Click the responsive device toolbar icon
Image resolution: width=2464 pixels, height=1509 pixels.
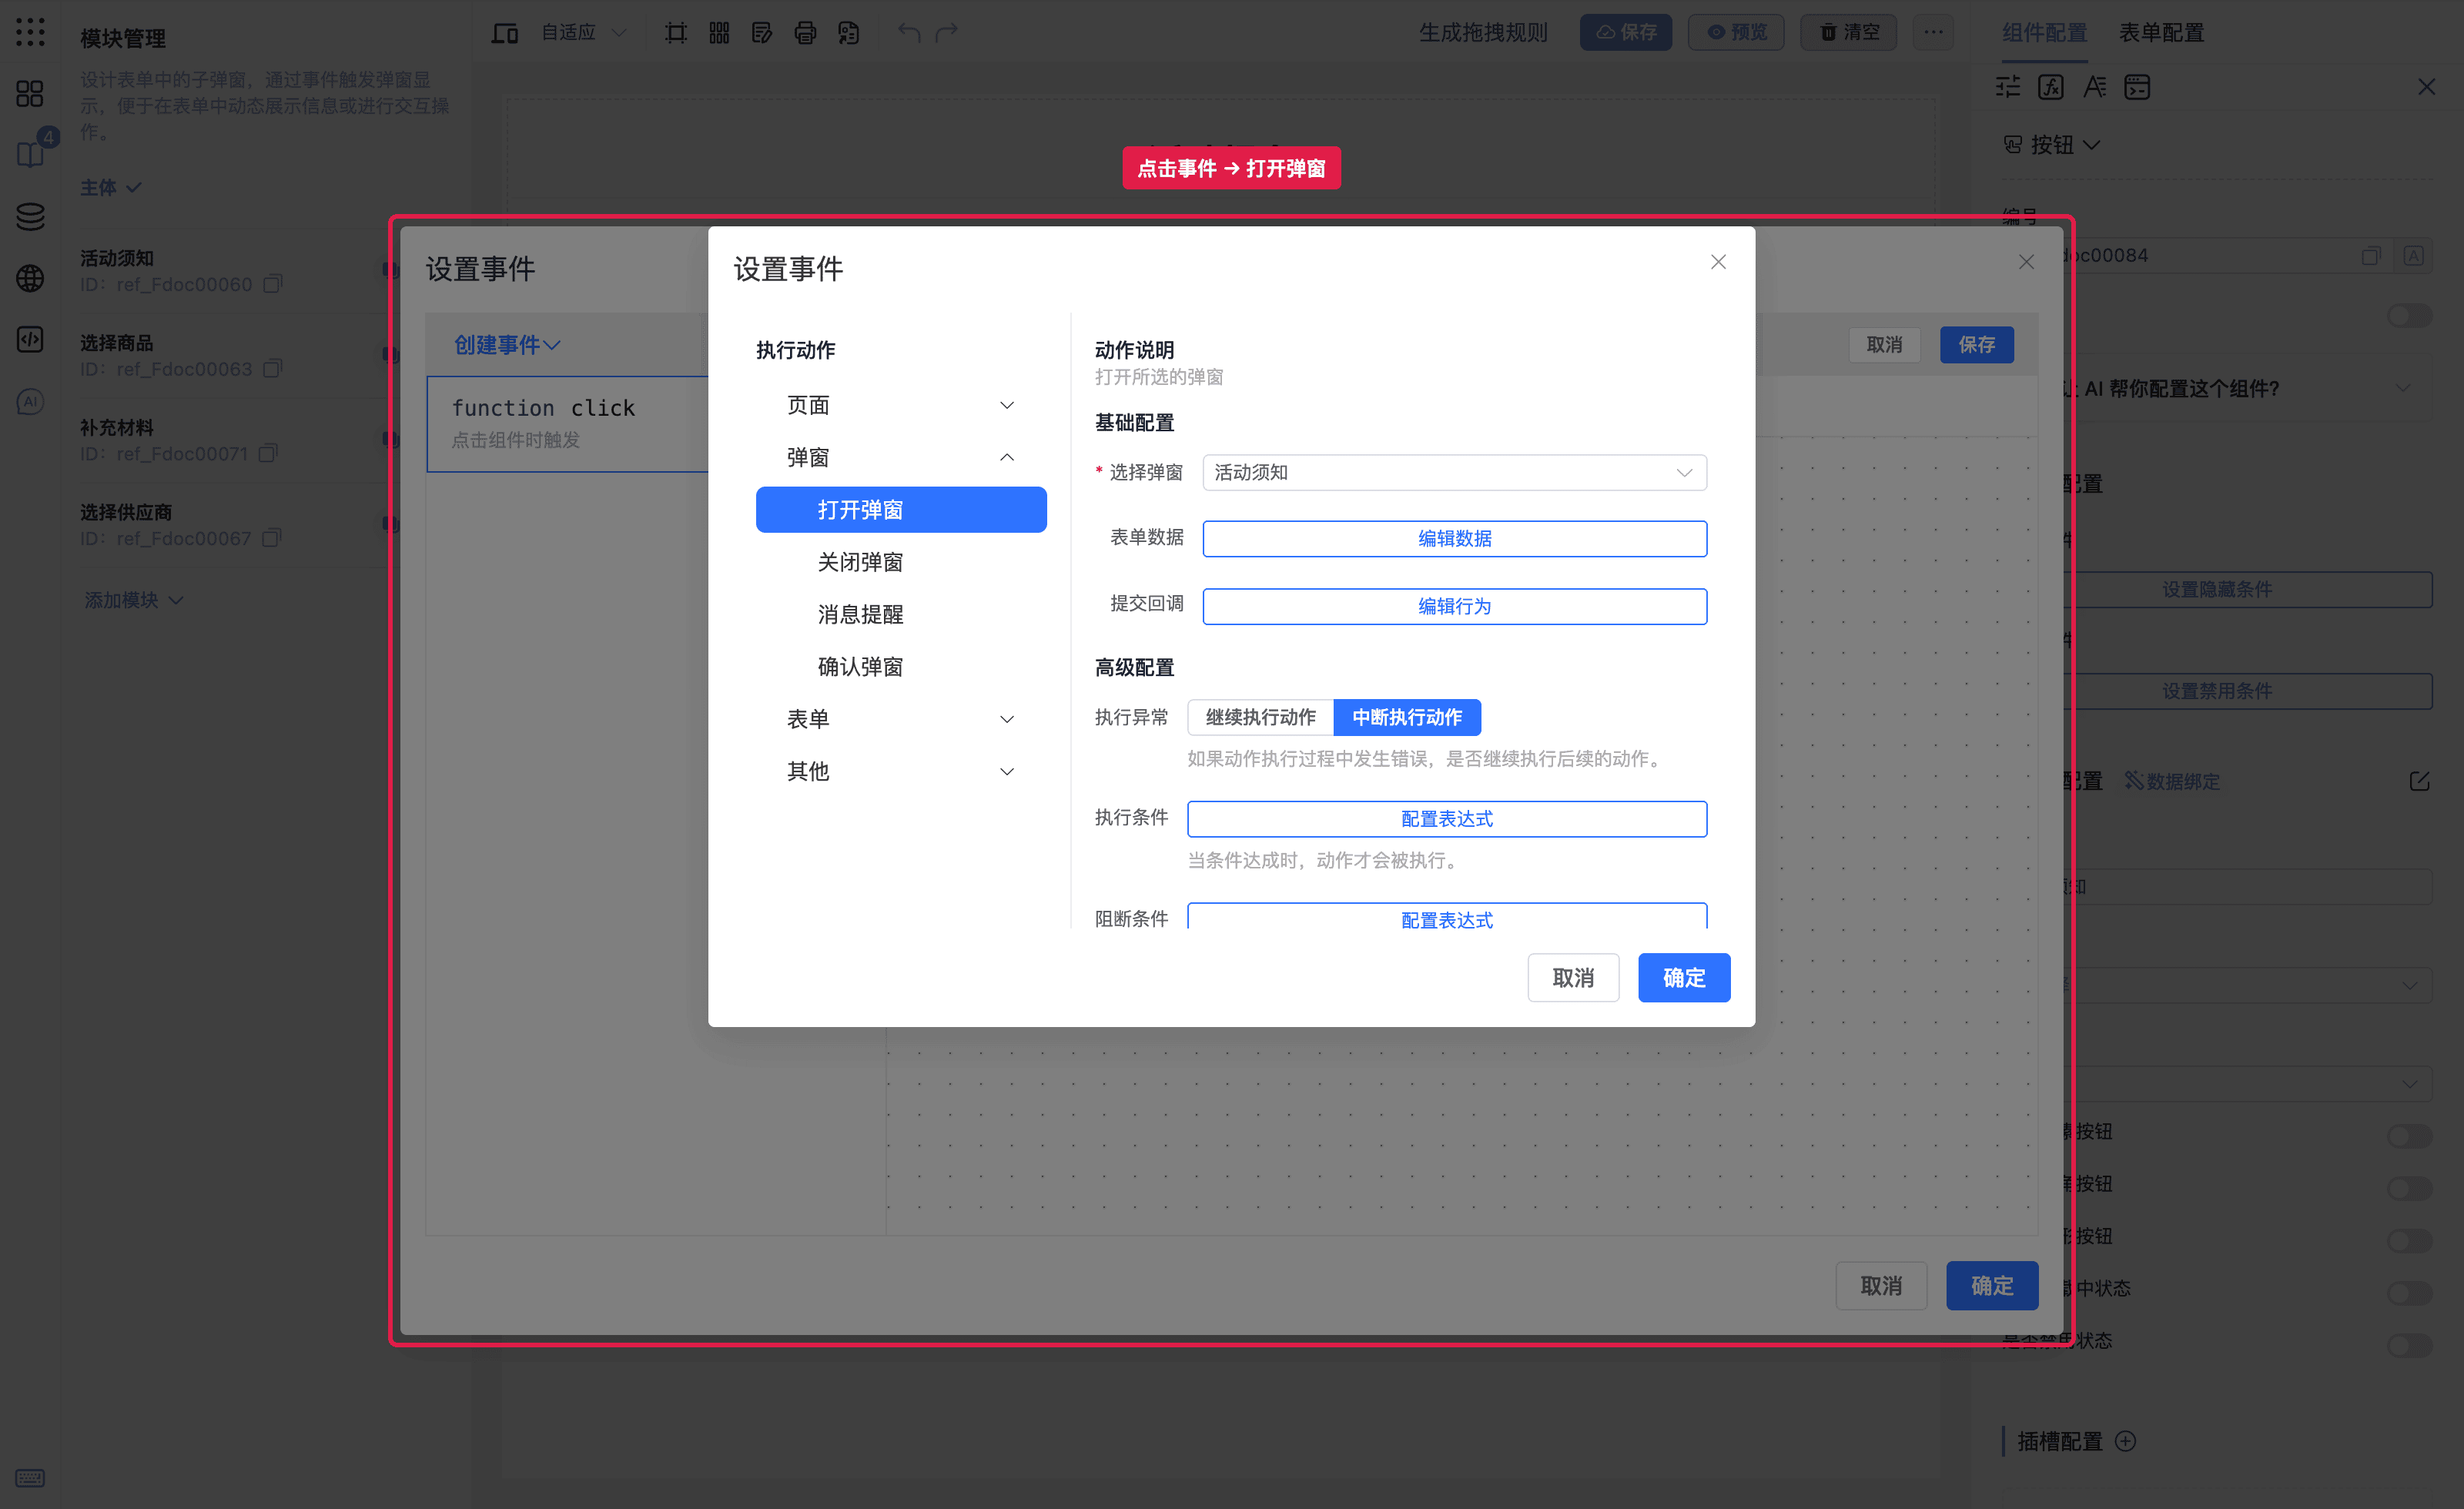coord(504,33)
